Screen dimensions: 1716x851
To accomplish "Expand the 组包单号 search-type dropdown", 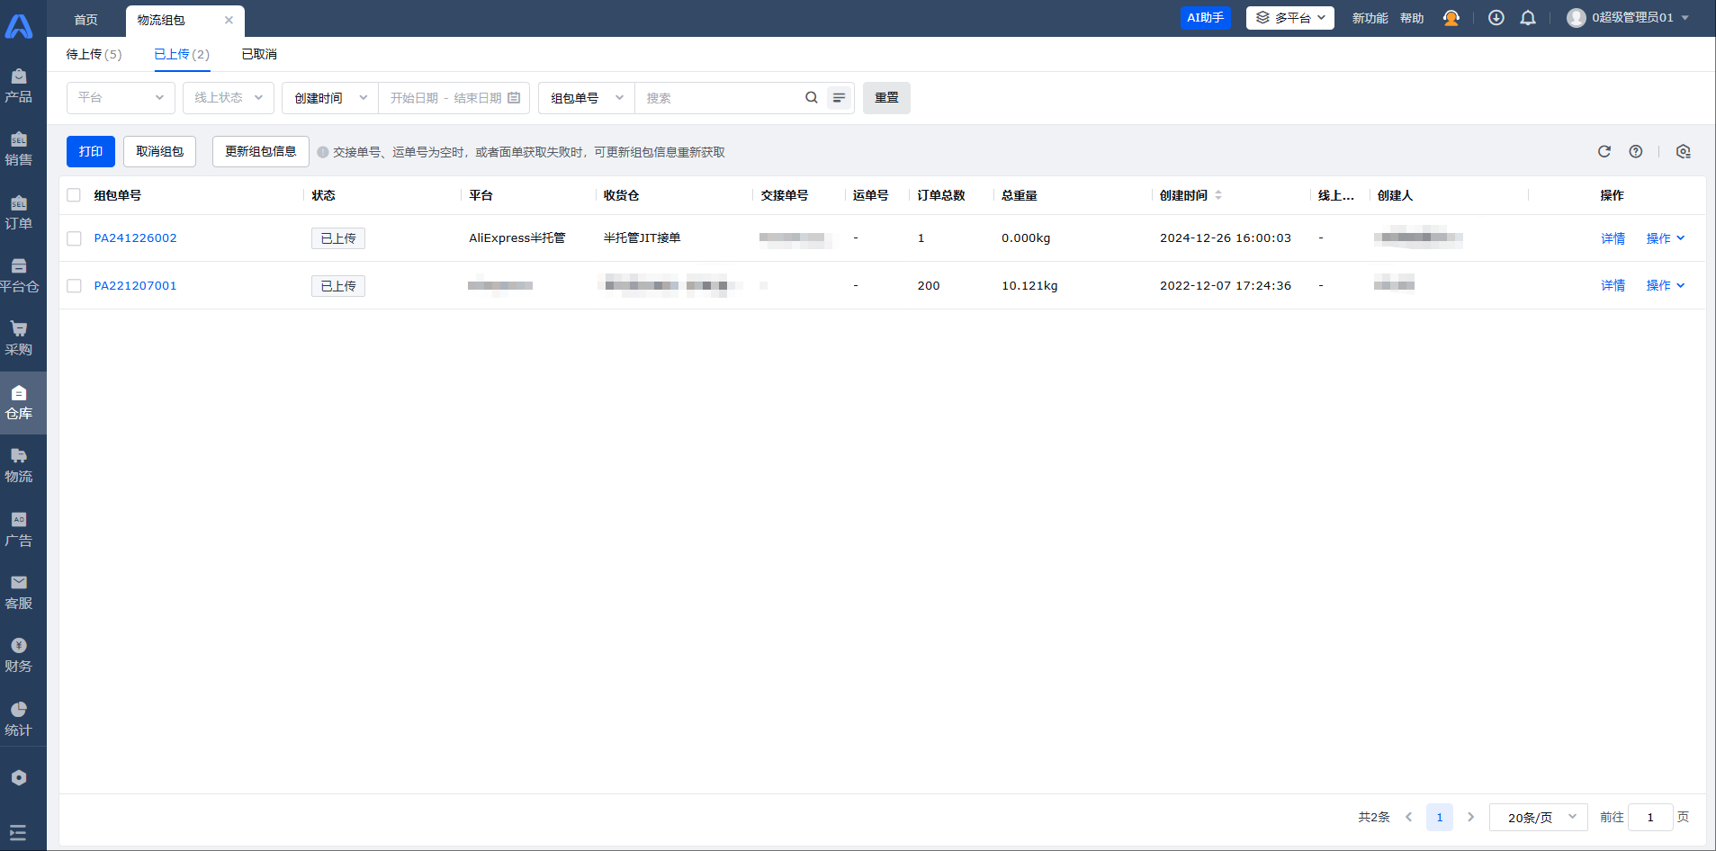I will click(x=587, y=97).
